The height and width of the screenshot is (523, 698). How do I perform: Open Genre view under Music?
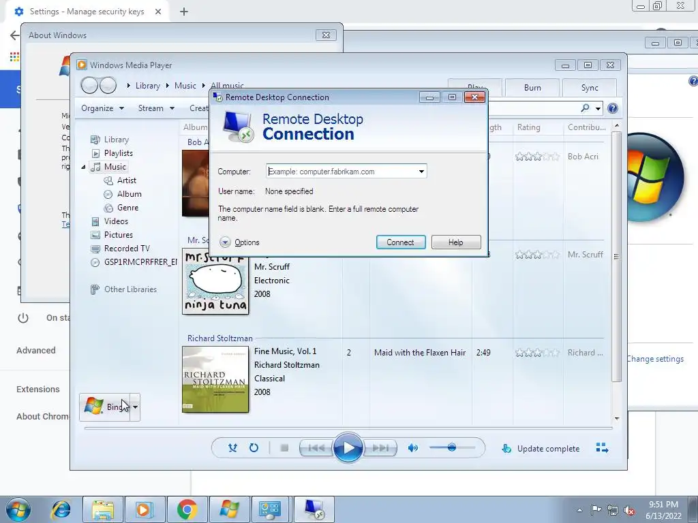point(121,208)
